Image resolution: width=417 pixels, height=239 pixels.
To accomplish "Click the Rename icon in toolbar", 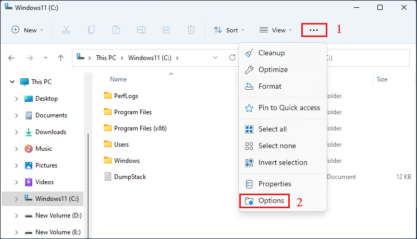I will point(141,30).
